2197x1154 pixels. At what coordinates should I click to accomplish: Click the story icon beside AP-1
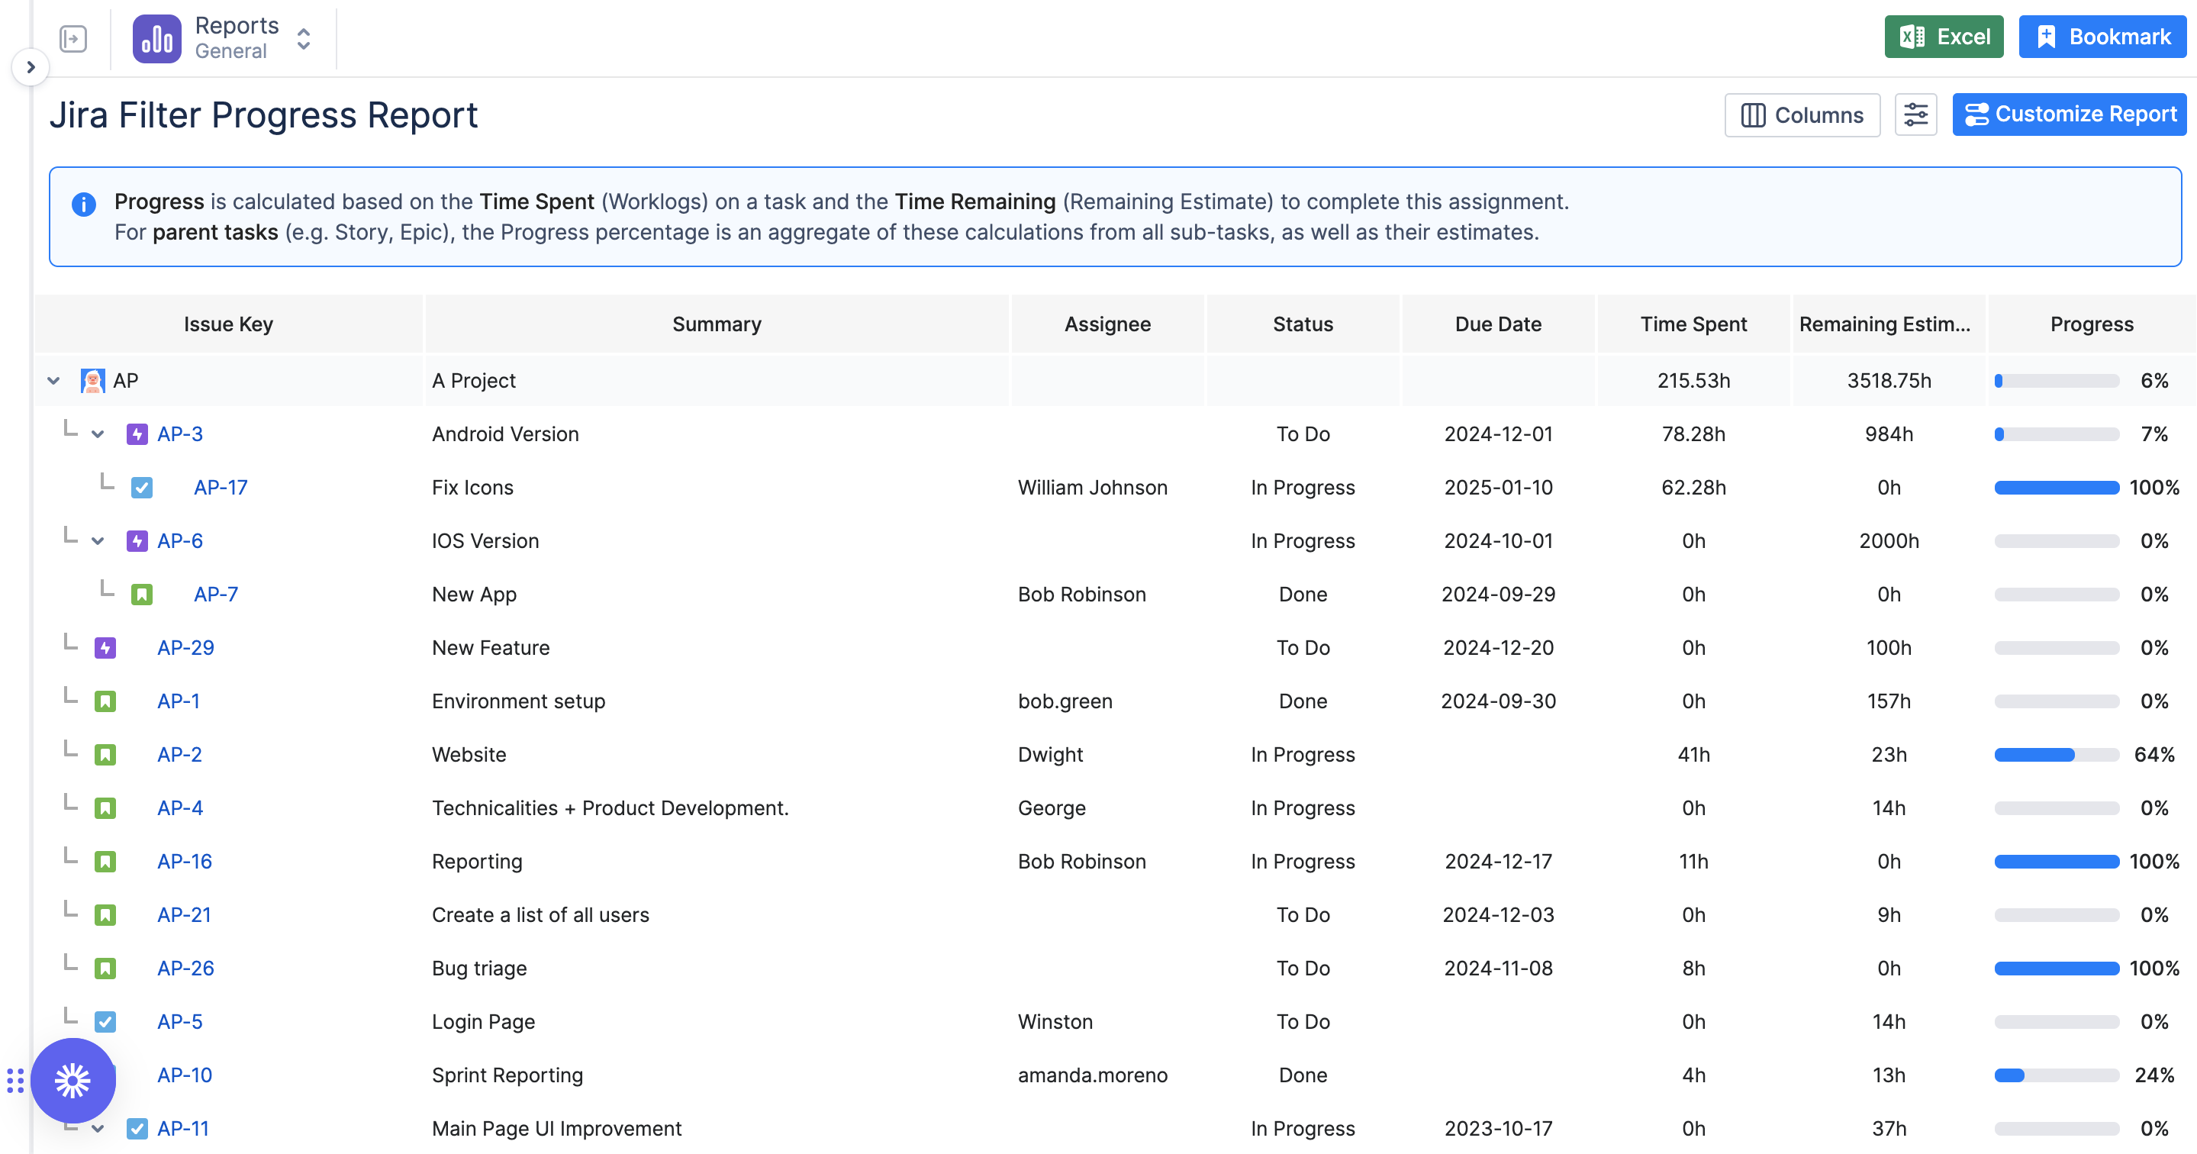(105, 701)
